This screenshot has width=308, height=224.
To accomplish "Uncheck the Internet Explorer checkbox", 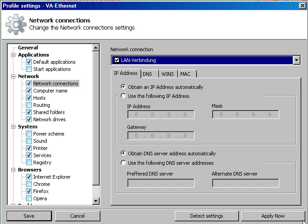I will click(x=29, y=177).
